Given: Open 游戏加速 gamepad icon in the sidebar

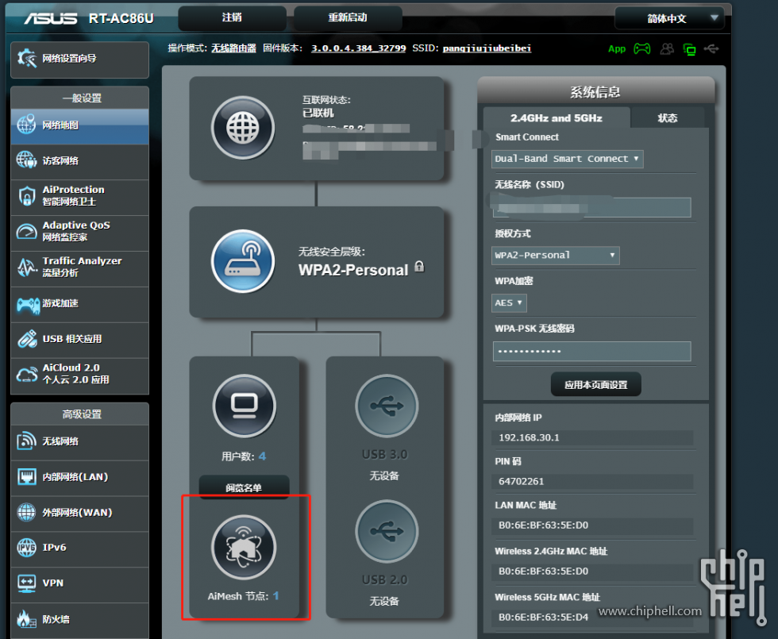Looking at the screenshot, I should tap(29, 305).
